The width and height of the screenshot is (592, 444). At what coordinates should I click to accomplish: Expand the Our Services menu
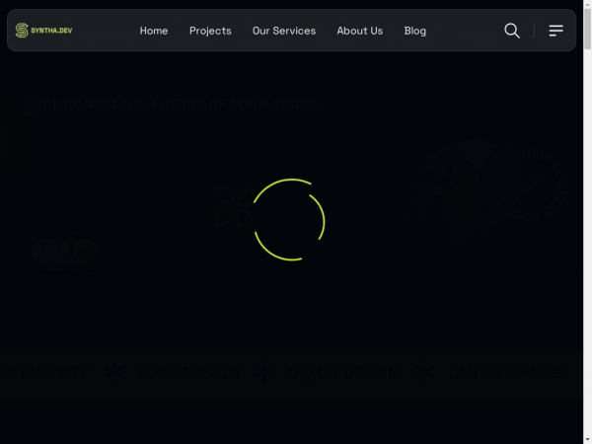click(x=284, y=31)
